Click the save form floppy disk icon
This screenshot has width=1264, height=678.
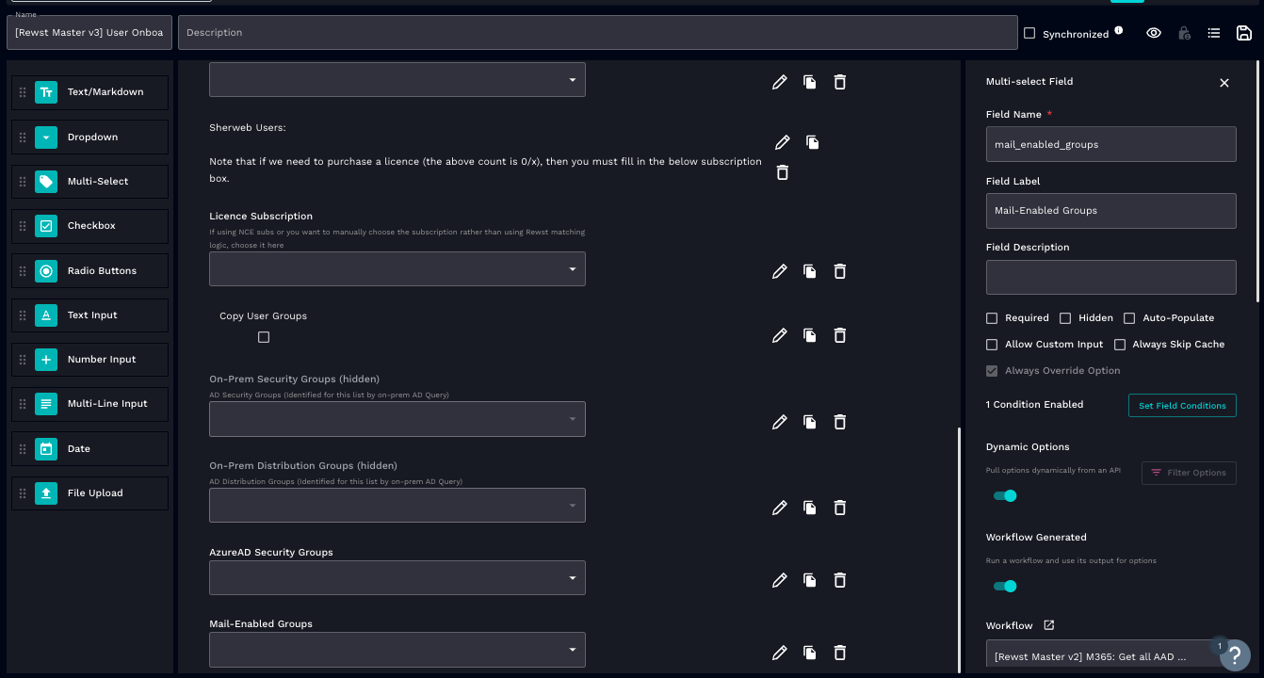1243,33
